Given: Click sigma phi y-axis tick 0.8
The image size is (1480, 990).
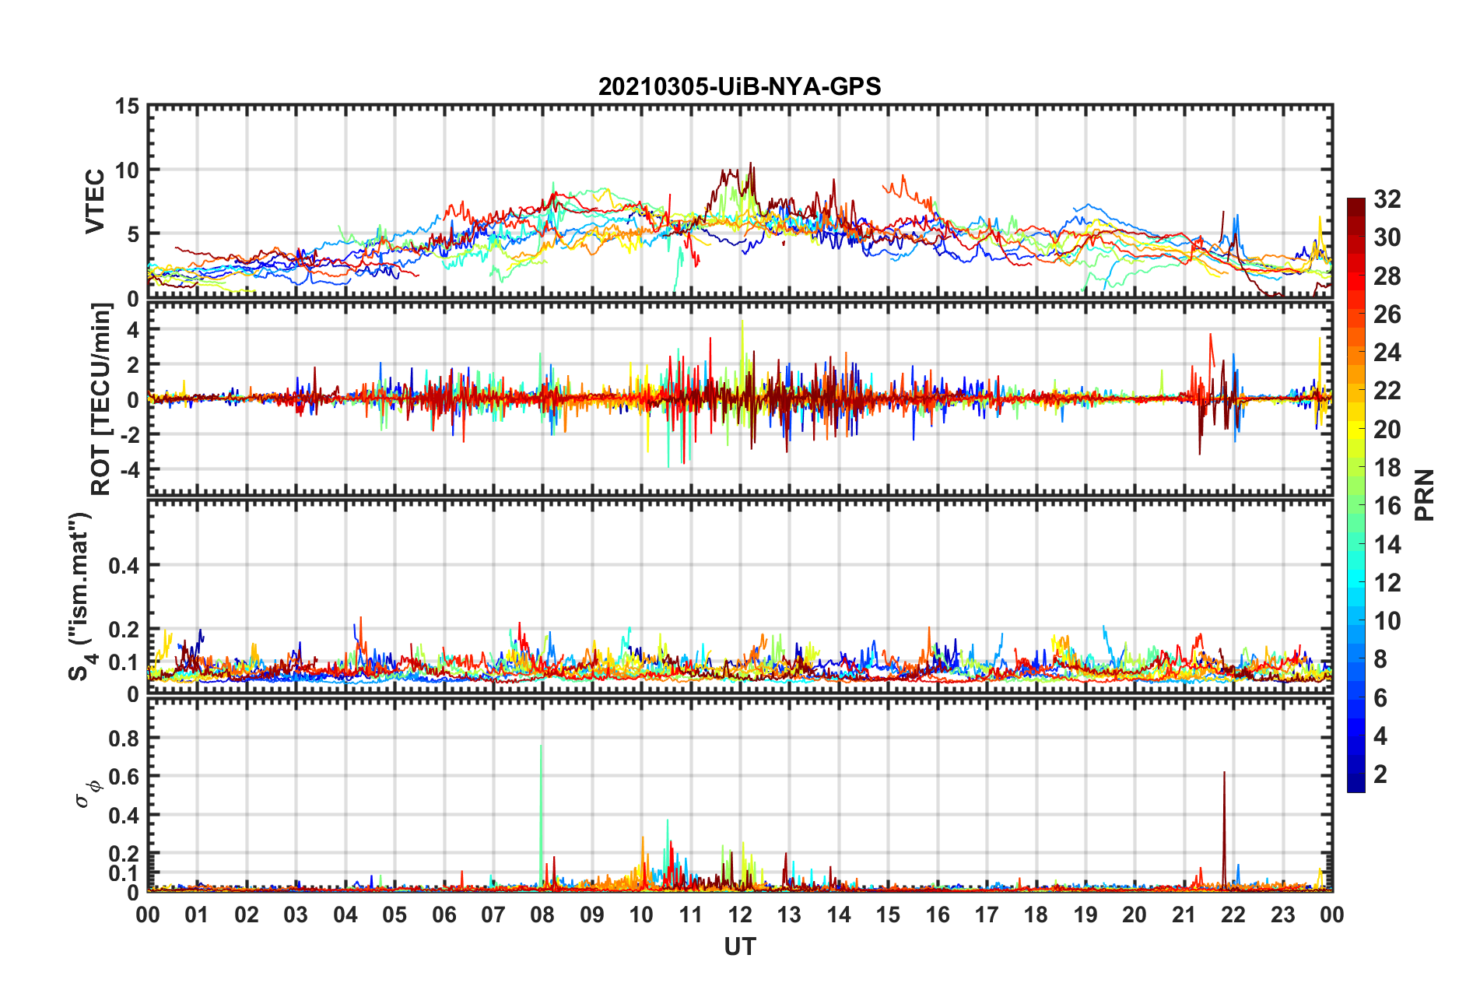Looking at the screenshot, I should tap(124, 738).
